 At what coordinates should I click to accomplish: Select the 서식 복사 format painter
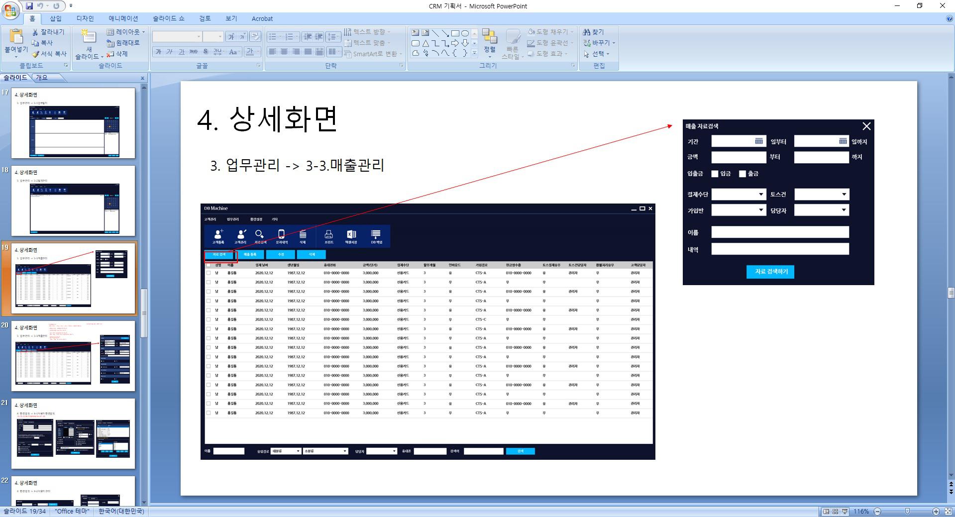[49, 54]
